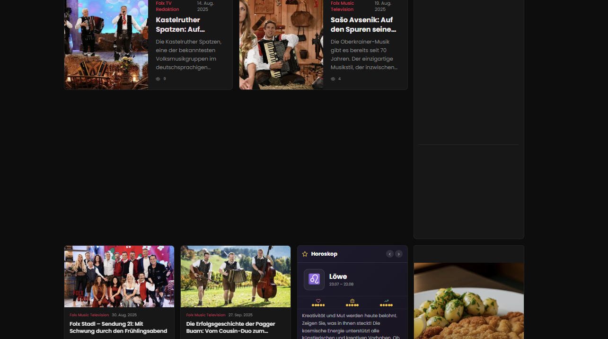The width and height of the screenshot is (608, 339).
Task: Click the Löwe sign name
Action: (338, 277)
